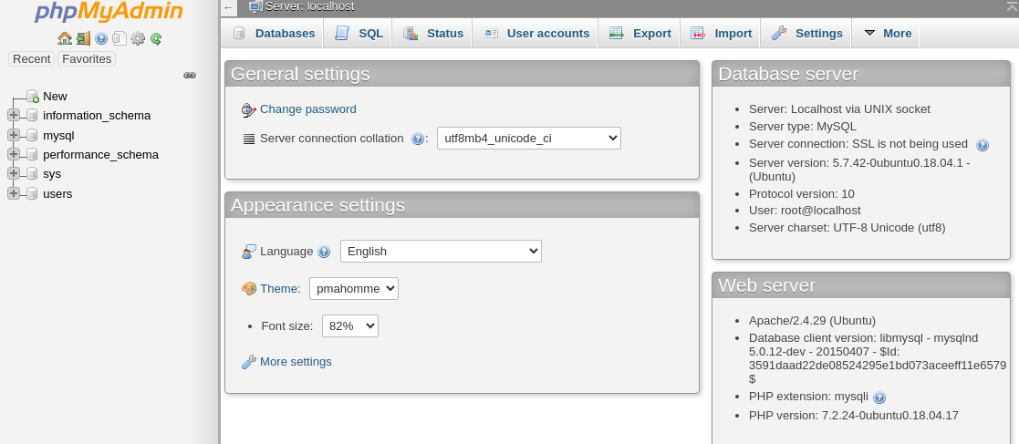The height and width of the screenshot is (444, 1019).
Task: Click the link-with-main-panel chain icon
Action: (x=190, y=76)
